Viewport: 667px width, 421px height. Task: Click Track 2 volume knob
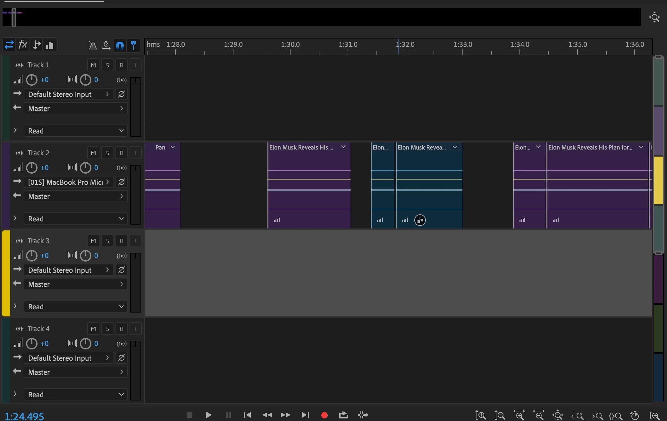click(31, 168)
